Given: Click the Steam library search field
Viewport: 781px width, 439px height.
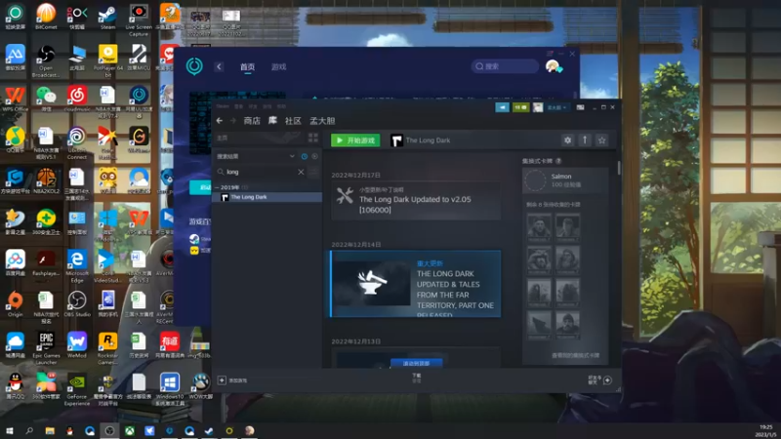Looking at the screenshot, I should click(260, 172).
